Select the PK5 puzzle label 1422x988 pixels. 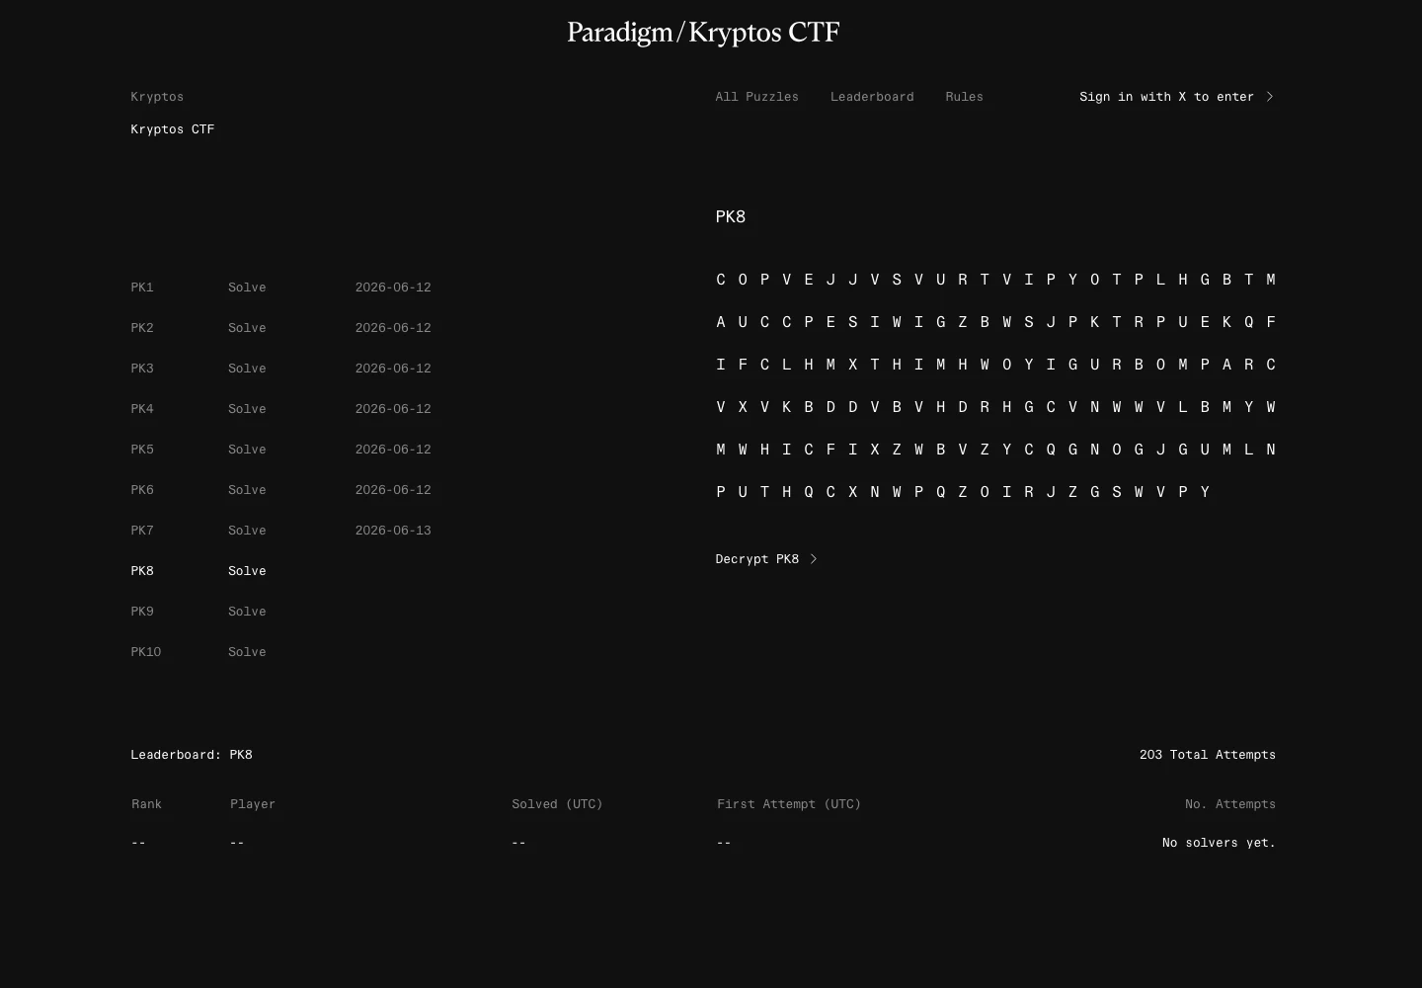pyautogui.click(x=142, y=450)
